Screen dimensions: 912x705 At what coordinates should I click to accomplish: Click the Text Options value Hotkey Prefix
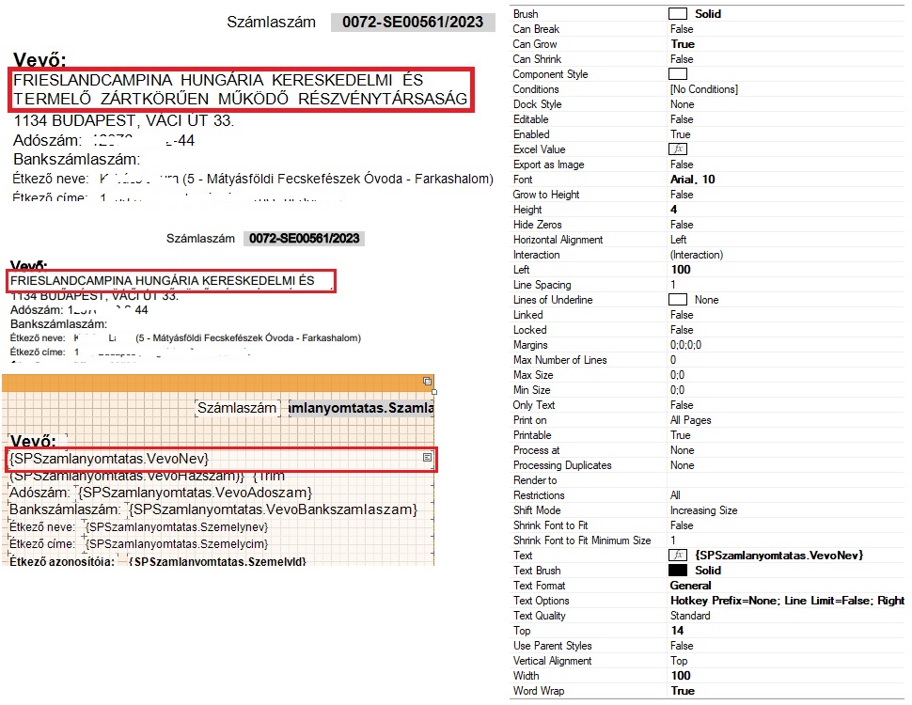(x=787, y=601)
